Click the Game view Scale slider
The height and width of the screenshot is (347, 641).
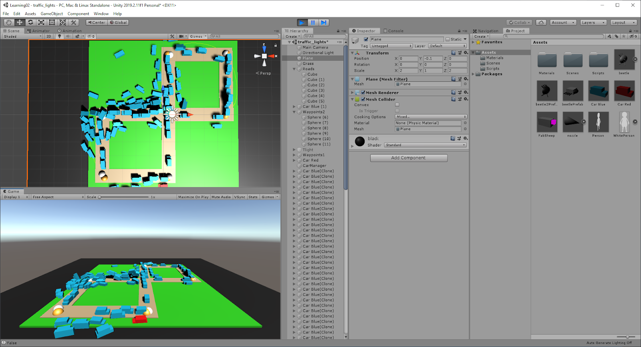(x=124, y=197)
